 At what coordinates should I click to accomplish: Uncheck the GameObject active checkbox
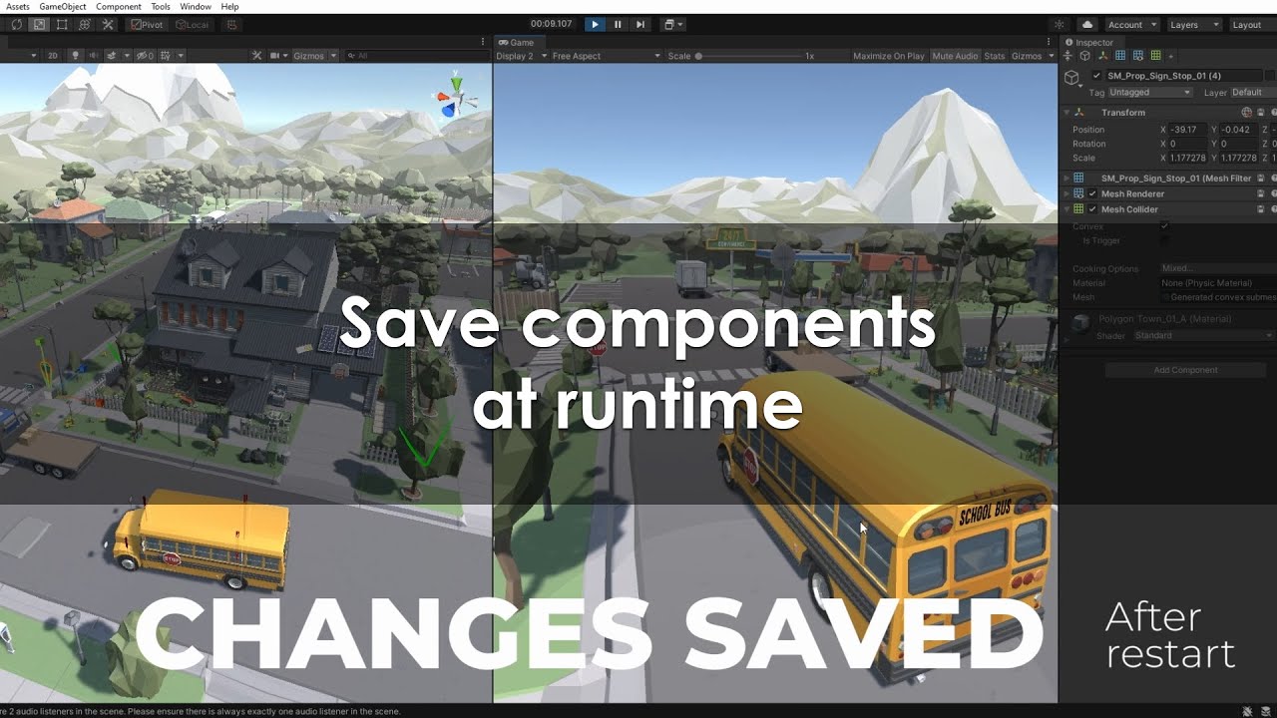click(x=1097, y=76)
